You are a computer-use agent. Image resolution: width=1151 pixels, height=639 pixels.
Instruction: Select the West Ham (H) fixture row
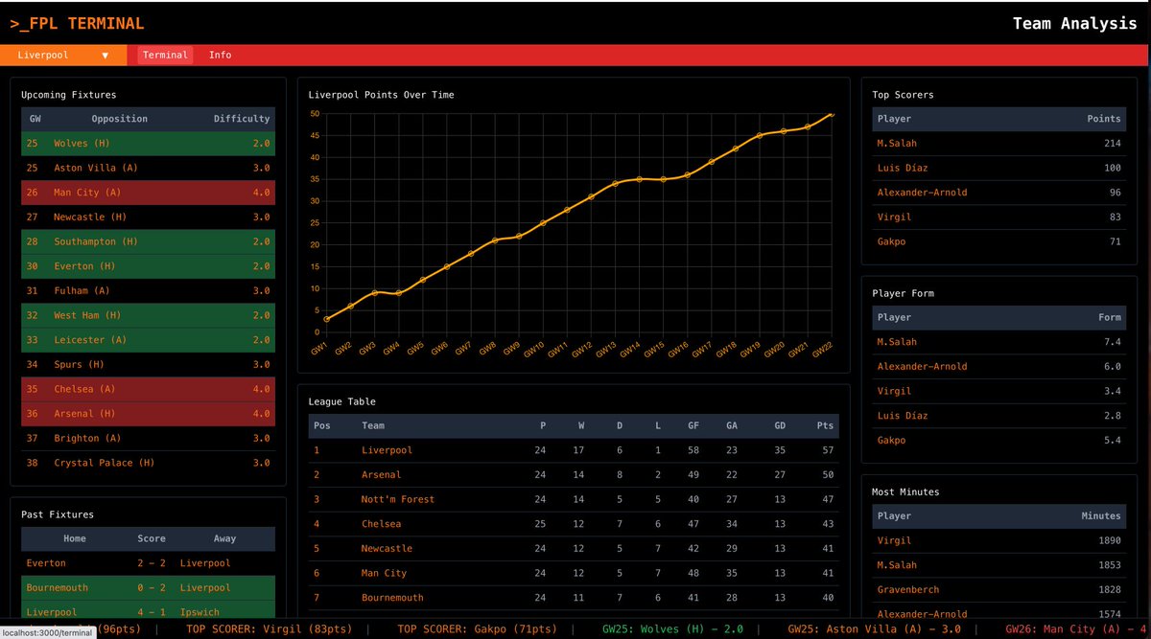[148, 315]
